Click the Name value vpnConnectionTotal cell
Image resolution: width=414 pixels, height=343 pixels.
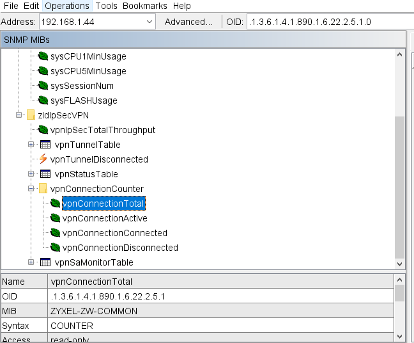tap(220, 282)
